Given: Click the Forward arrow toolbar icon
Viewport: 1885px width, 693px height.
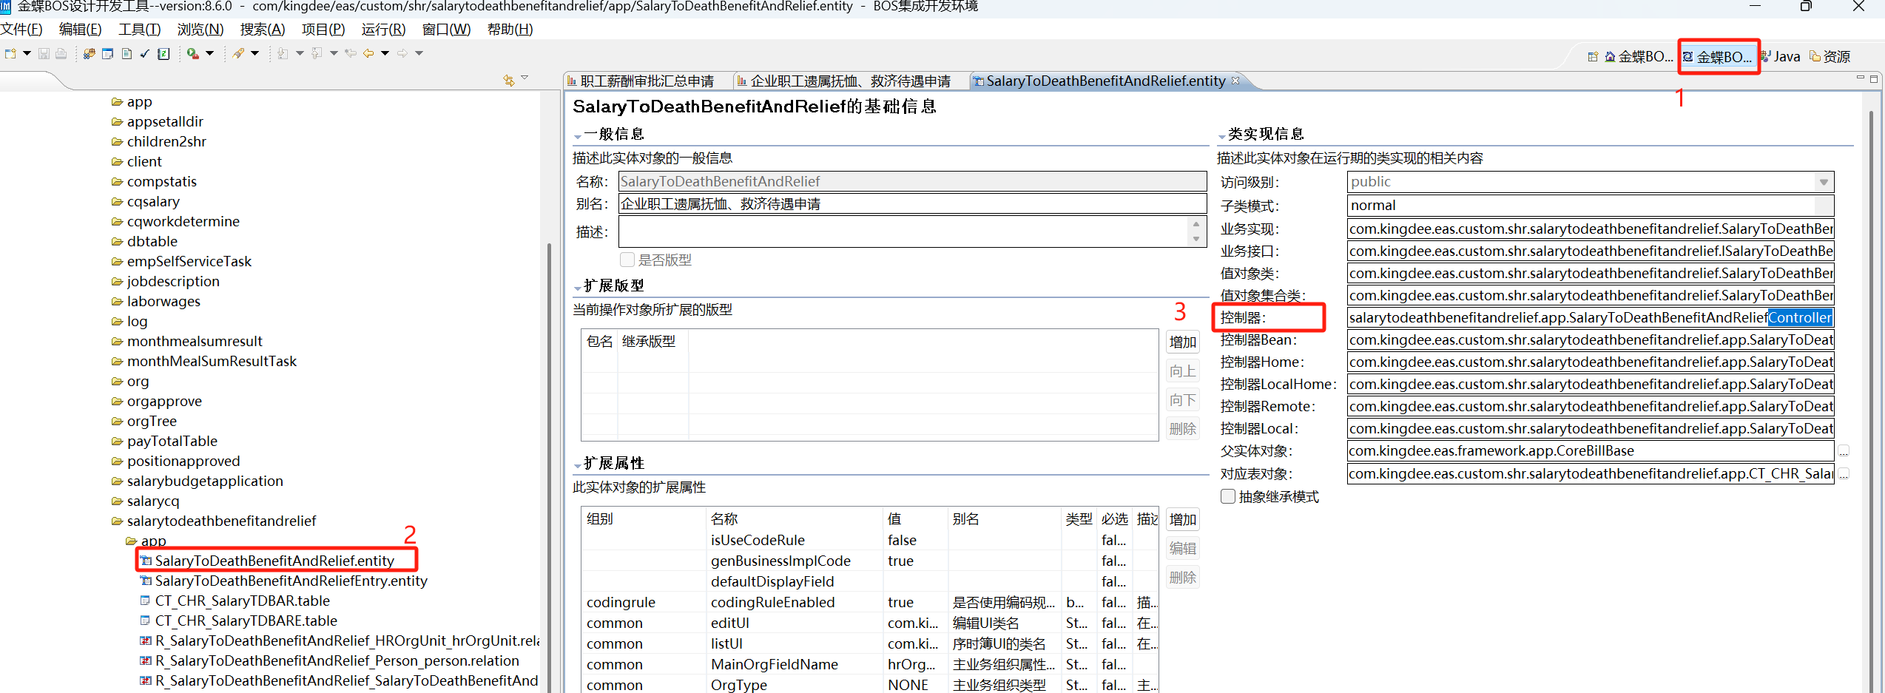Looking at the screenshot, I should pos(402,53).
